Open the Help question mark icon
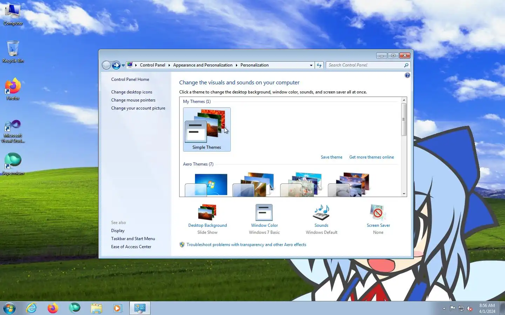 pyautogui.click(x=407, y=75)
